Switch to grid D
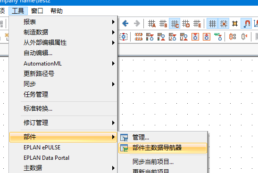This screenshot has width=258, height=173. point(186,24)
